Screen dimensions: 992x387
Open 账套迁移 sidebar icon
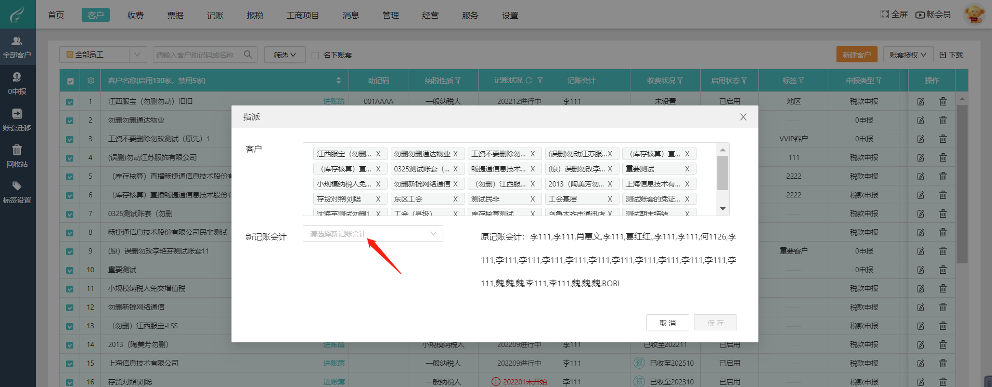tap(17, 119)
